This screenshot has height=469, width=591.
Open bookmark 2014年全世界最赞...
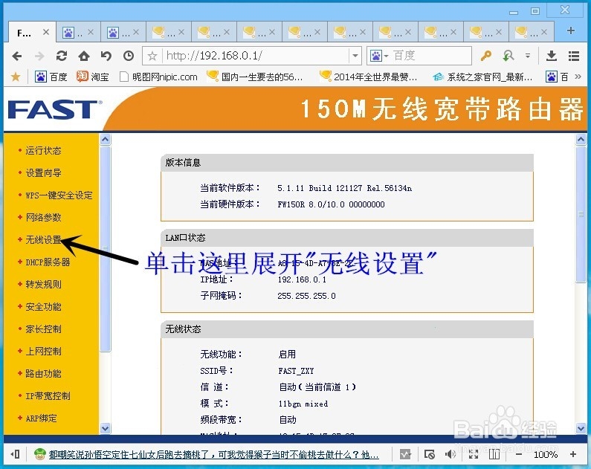(x=368, y=77)
